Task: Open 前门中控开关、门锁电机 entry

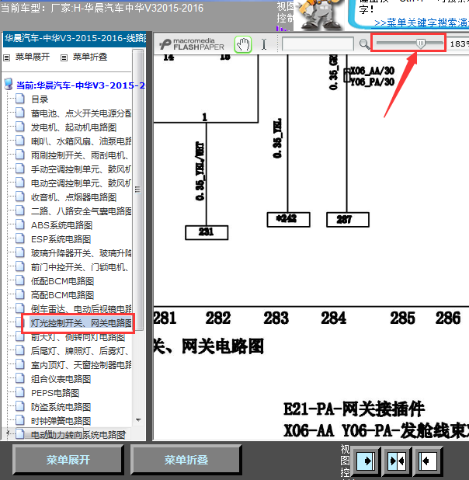Action: 80,267
